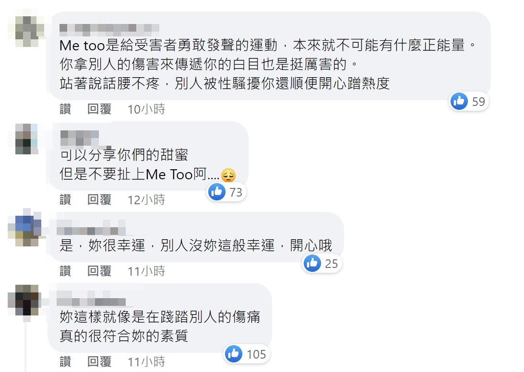524x372 pixels.
Task: Reply to the first comment with 回覆
Action: click(99, 109)
